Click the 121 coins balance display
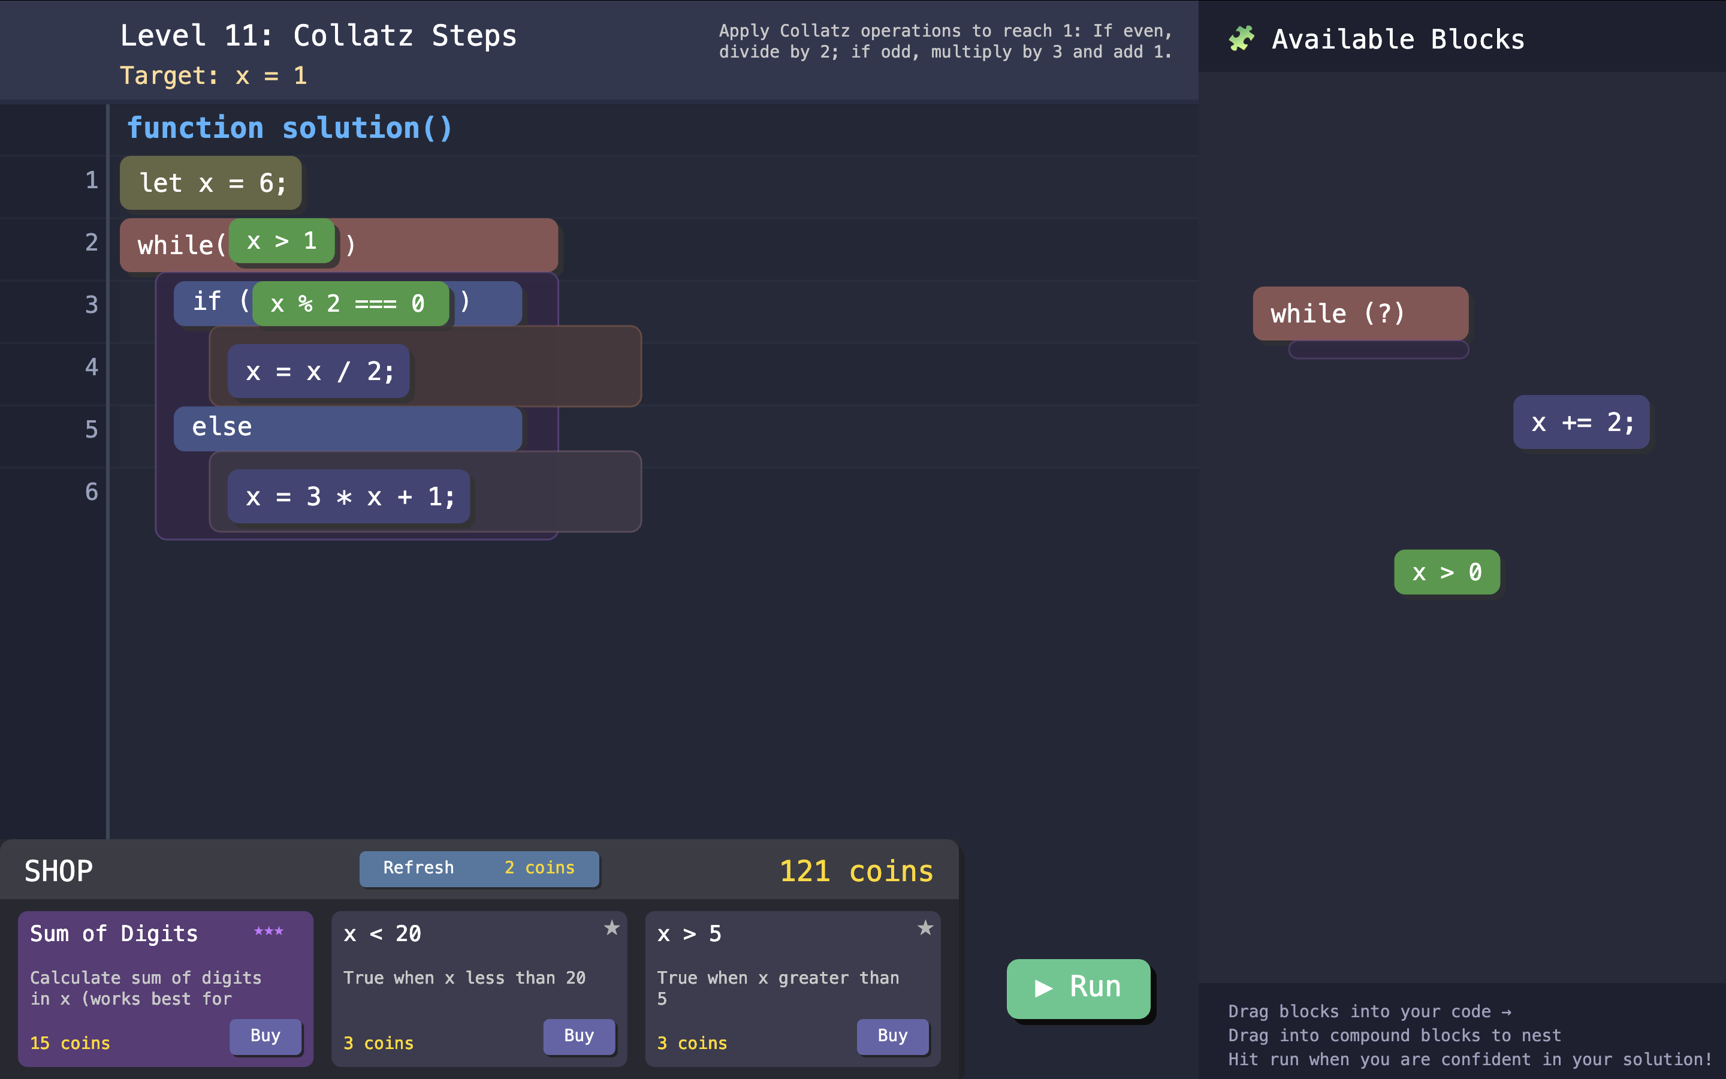 (855, 870)
